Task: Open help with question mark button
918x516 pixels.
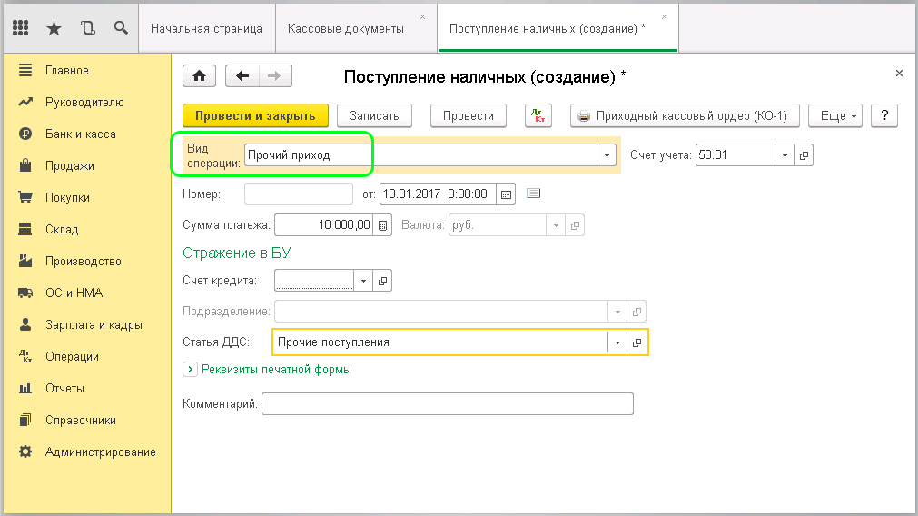Action: (x=884, y=116)
